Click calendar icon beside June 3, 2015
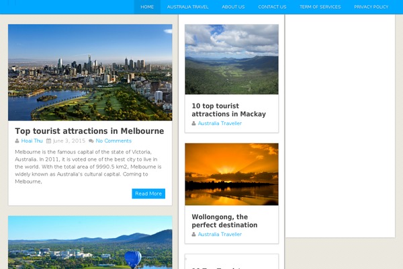Viewport: 403px width, 269px height. [x=48, y=141]
